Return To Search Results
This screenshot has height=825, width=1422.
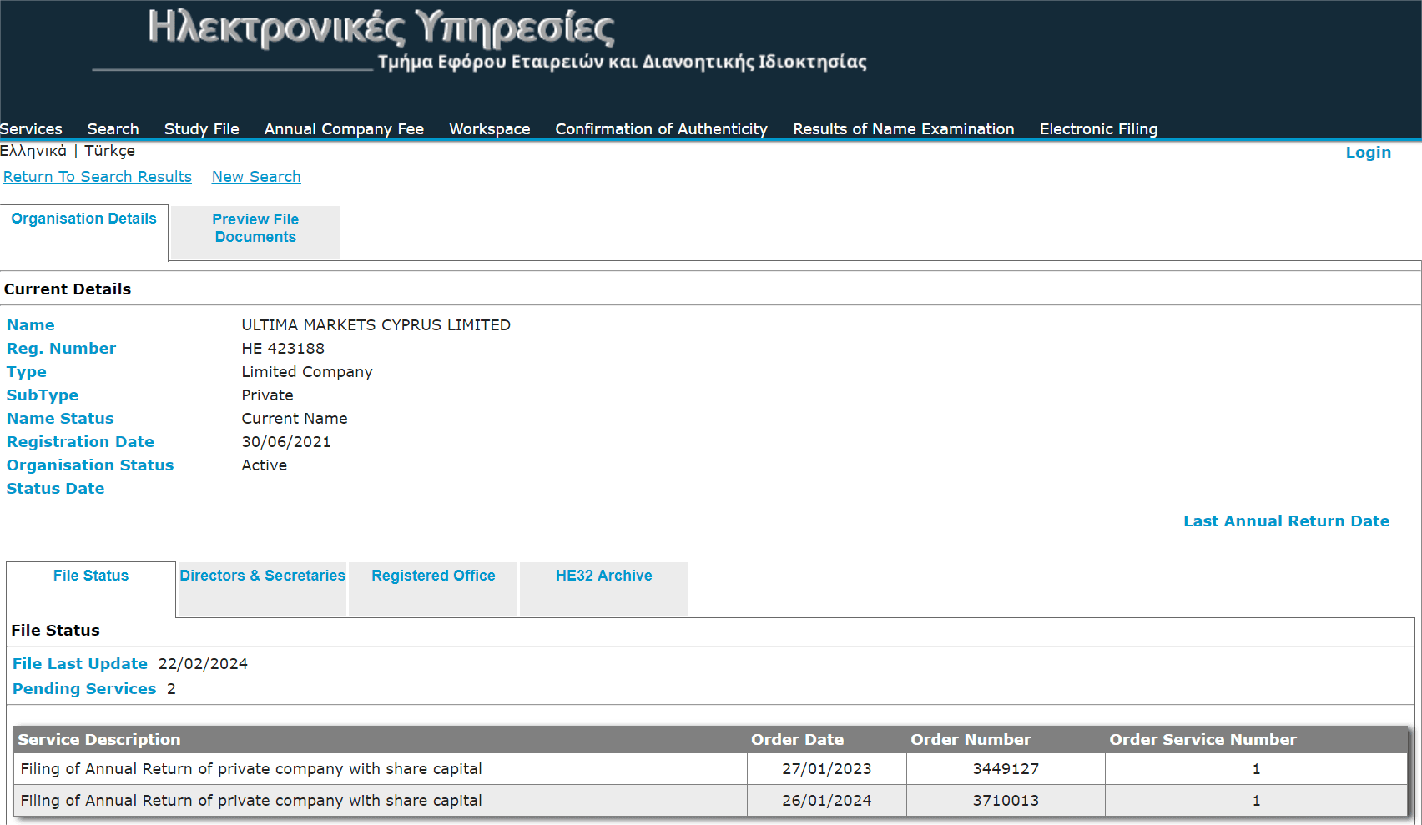coord(98,177)
